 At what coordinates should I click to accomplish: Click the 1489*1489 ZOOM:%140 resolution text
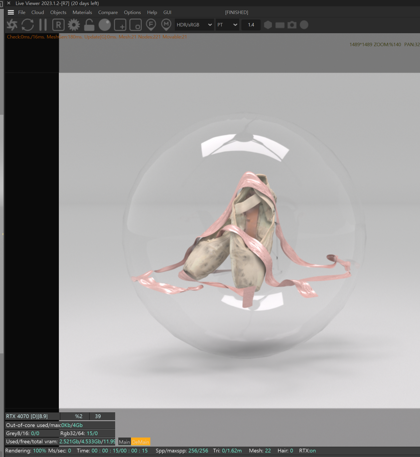[375, 44]
